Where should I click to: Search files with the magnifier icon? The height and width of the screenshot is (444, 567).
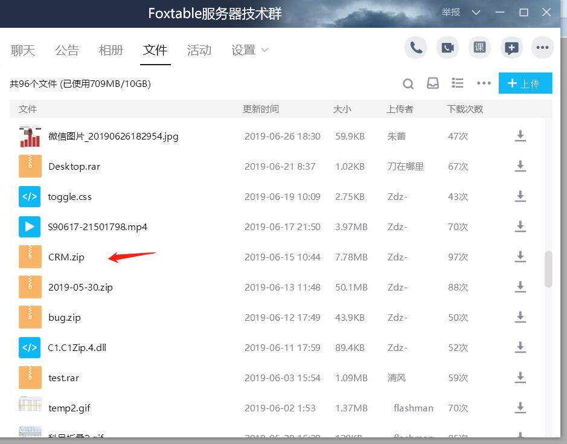[x=408, y=83]
